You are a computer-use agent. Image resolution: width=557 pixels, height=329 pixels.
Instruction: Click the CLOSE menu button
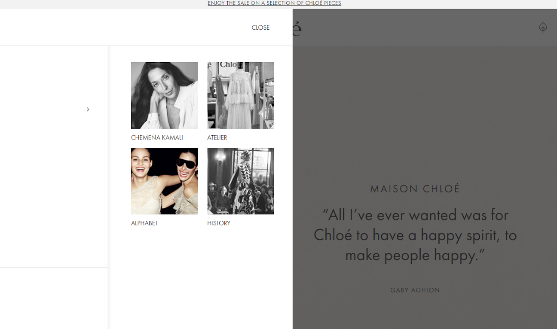tap(260, 27)
